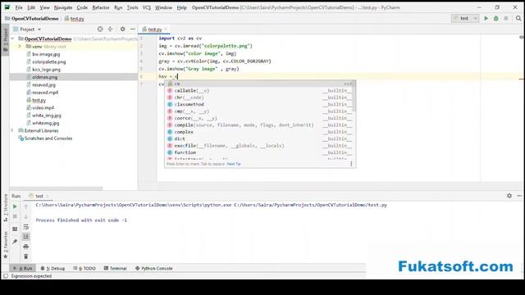525x295 pixels.
Task: Open the Python Console tab
Action: (x=153, y=268)
